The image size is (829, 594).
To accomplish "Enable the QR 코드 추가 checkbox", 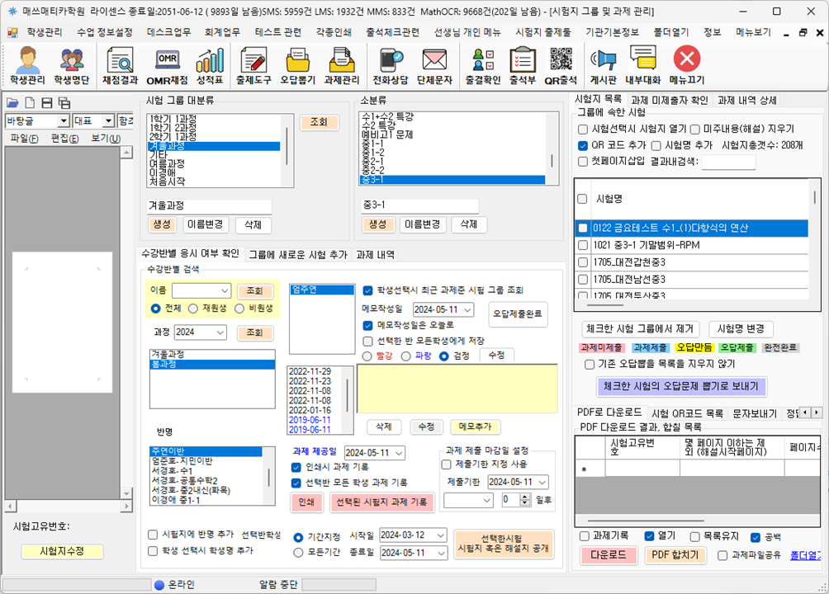I will pyautogui.click(x=583, y=145).
